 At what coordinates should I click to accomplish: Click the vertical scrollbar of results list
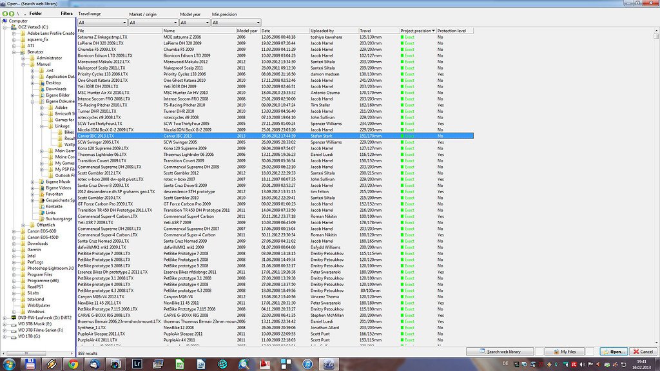[657, 187]
